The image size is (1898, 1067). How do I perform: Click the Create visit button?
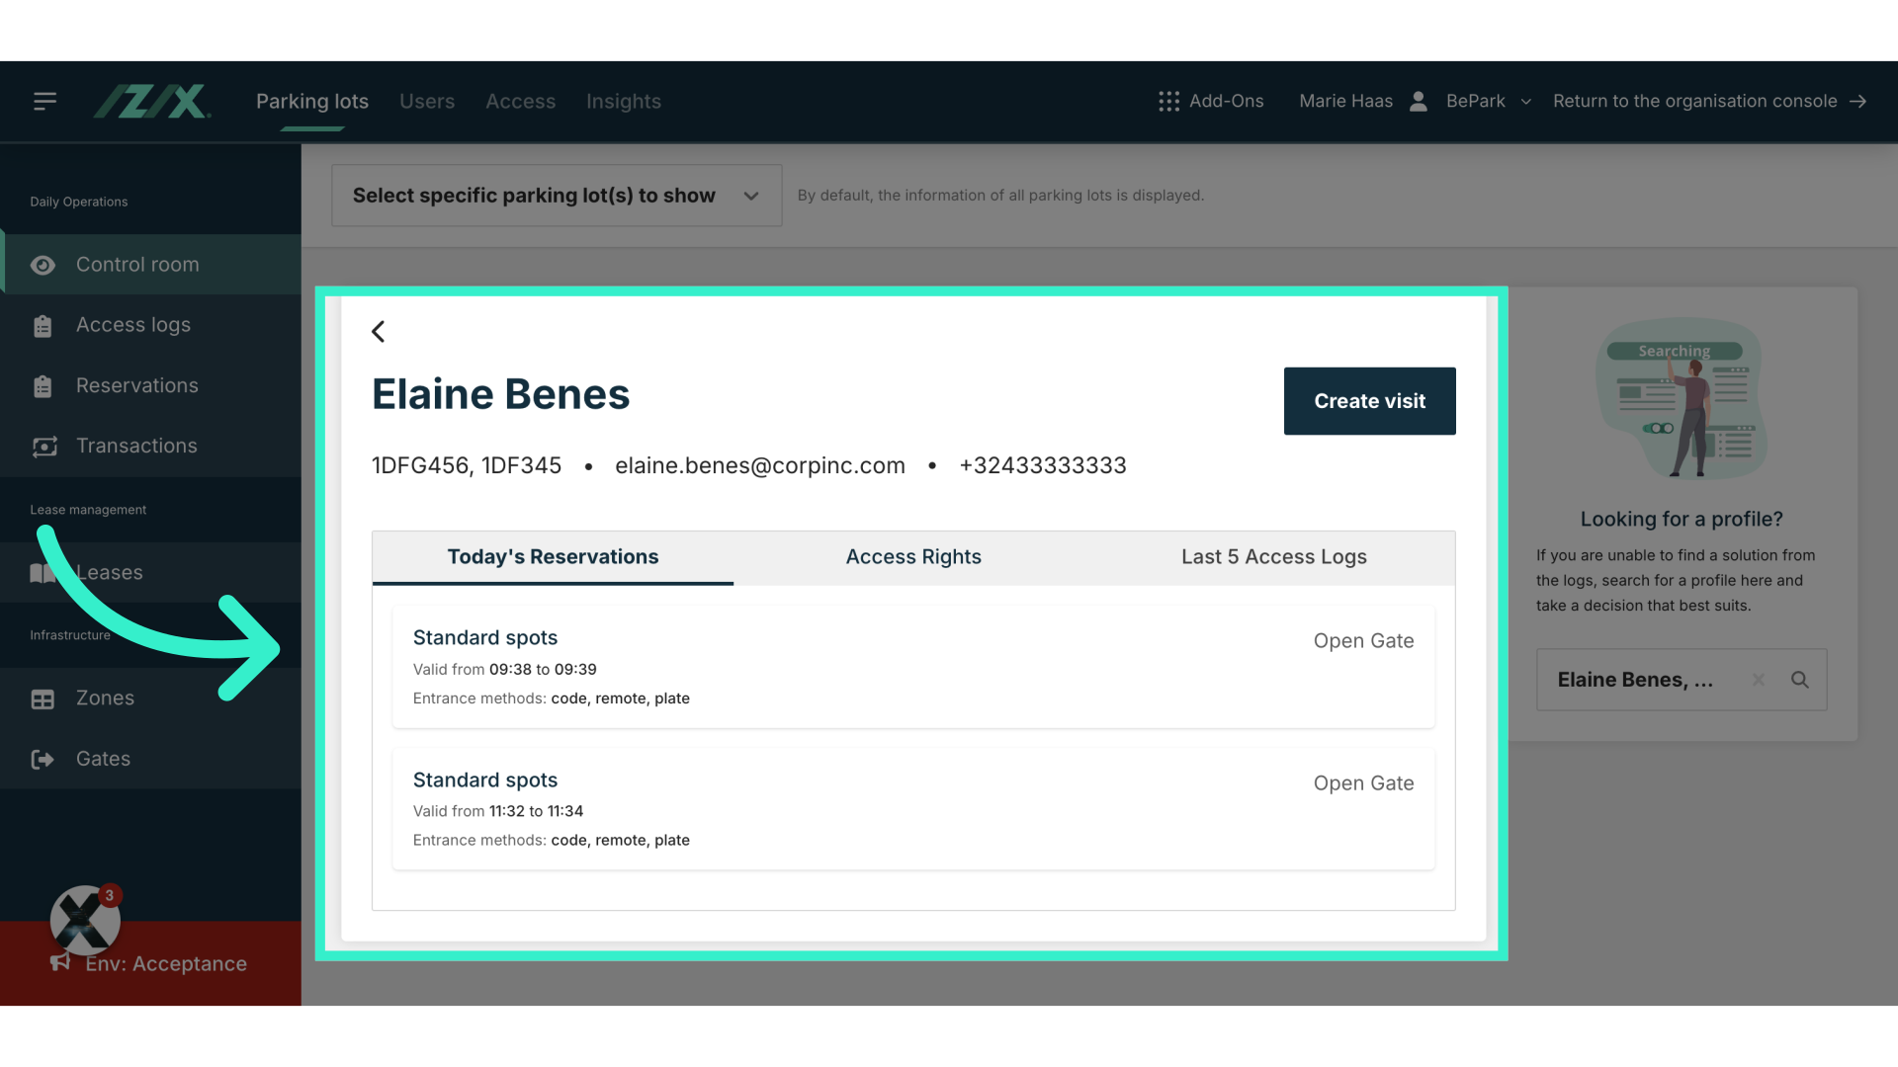[x=1369, y=401]
